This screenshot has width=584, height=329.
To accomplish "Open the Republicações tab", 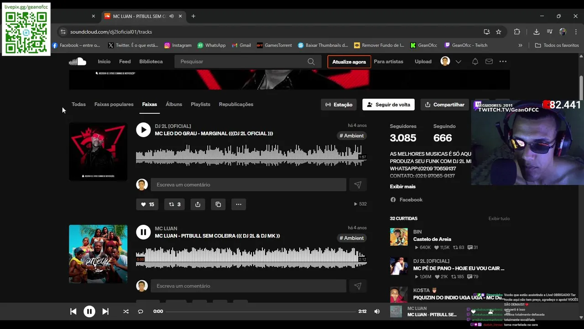I will click(x=236, y=104).
